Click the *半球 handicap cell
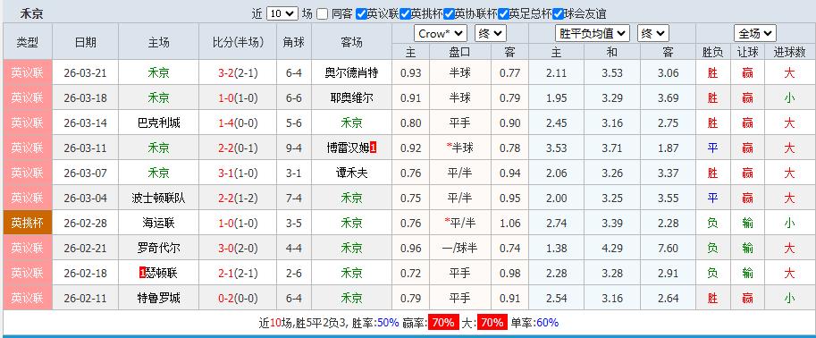The width and height of the screenshot is (816, 338). (460, 148)
